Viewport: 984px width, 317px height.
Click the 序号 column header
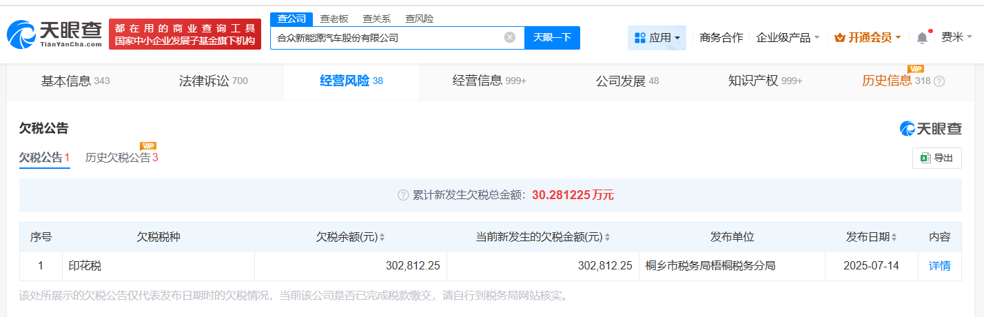(x=41, y=237)
